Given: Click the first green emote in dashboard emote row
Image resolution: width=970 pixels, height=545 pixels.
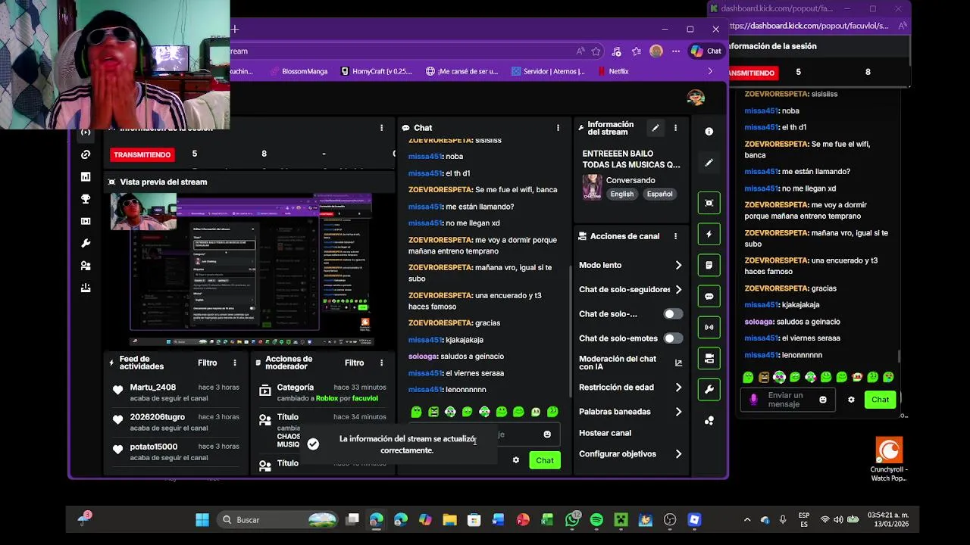Looking at the screenshot, I should tap(416, 412).
